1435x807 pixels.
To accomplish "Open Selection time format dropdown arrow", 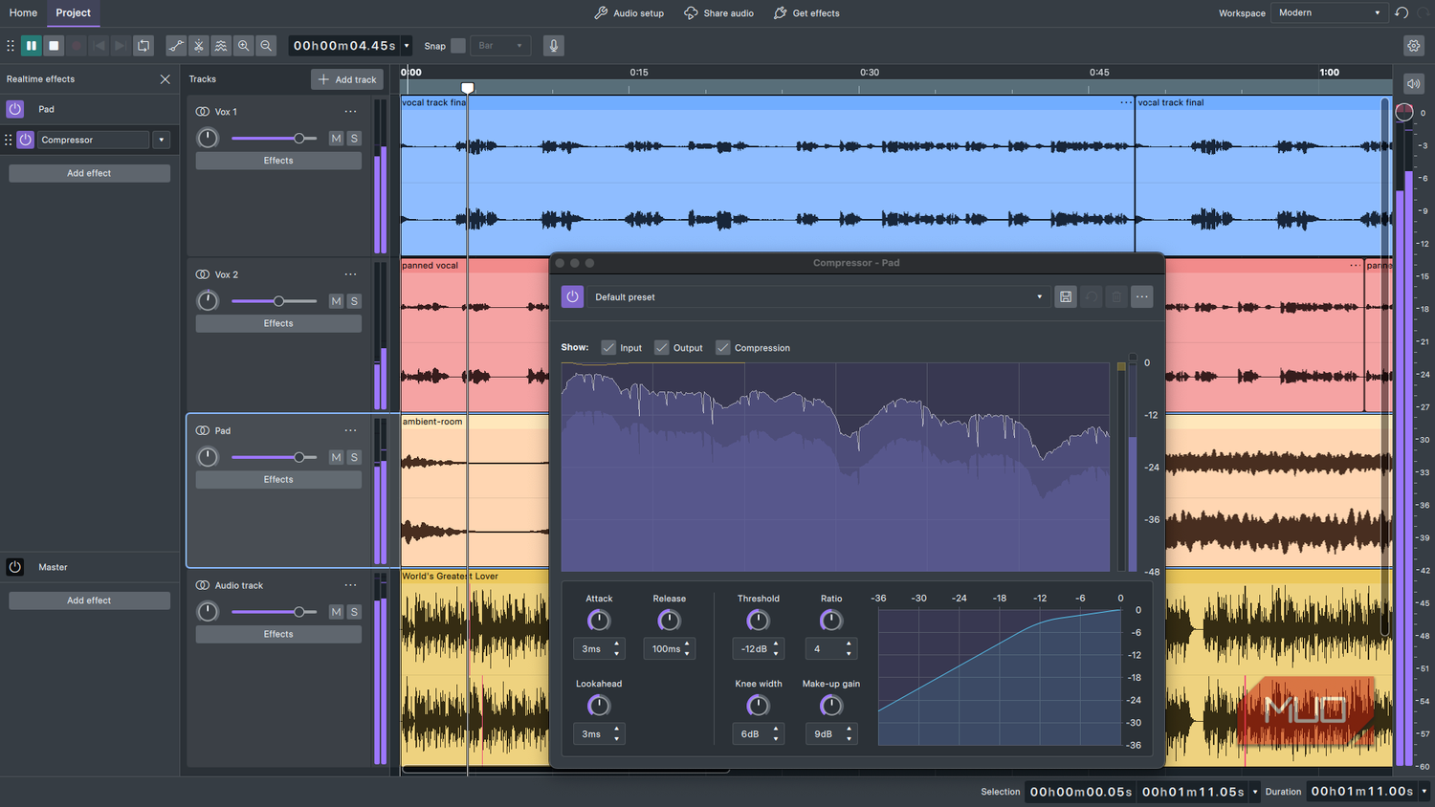I will 1255,792.
